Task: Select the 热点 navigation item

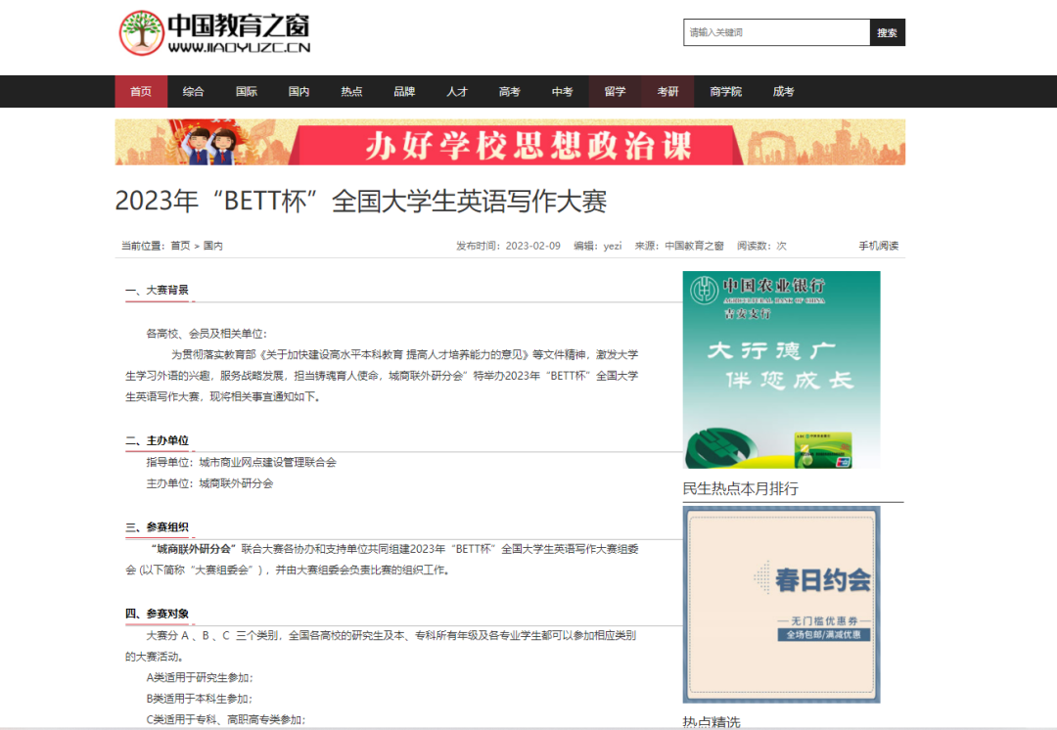Action: coord(351,91)
